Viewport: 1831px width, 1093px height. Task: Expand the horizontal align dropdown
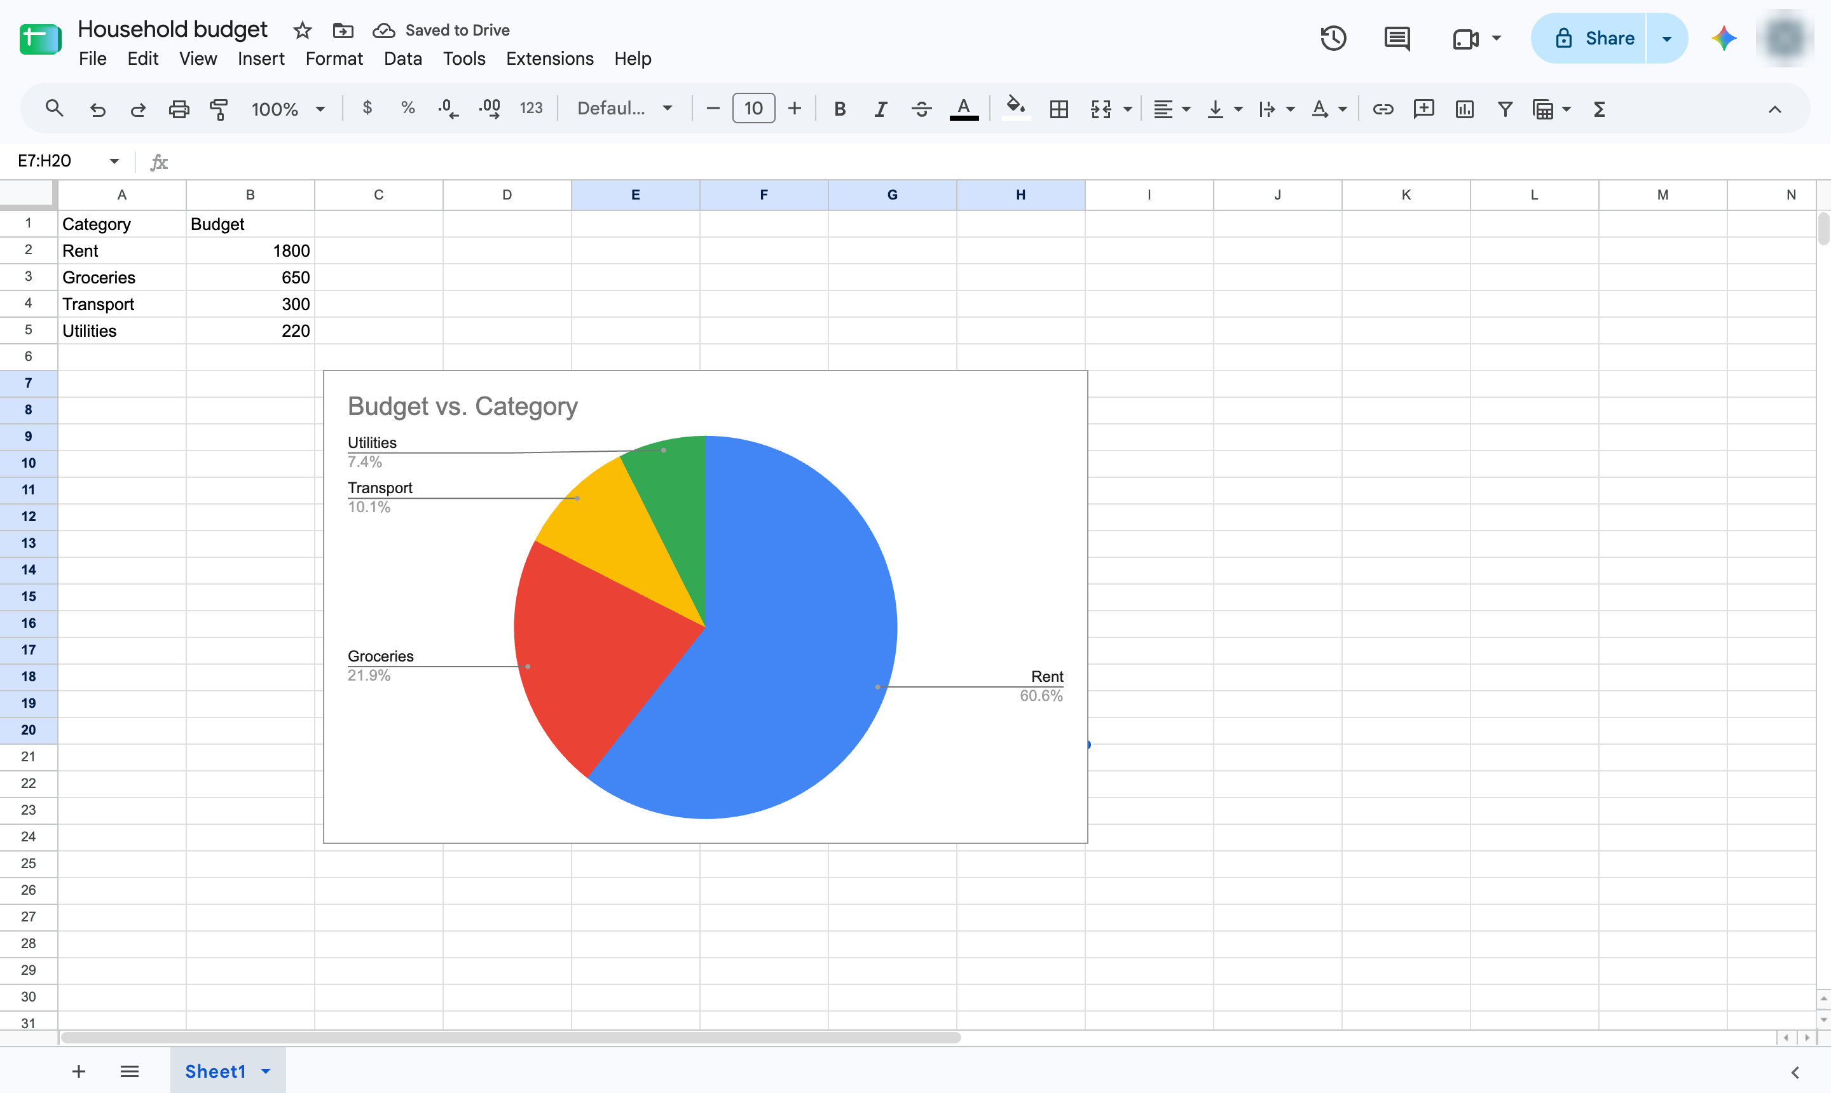[1186, 109]
